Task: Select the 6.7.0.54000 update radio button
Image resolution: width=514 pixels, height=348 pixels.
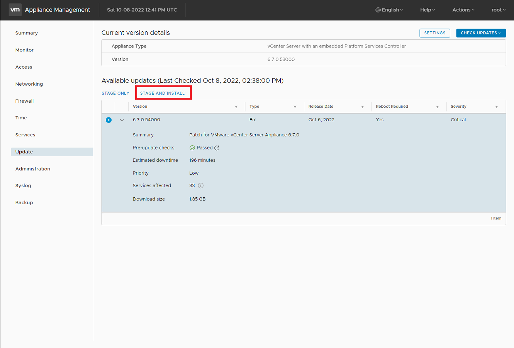Action: click(x=109, y=120)
